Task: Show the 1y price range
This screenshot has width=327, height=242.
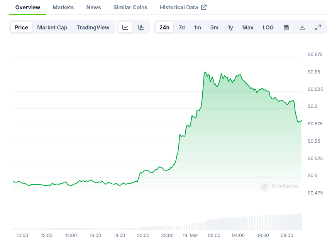Action: click(x=230, y=27)
